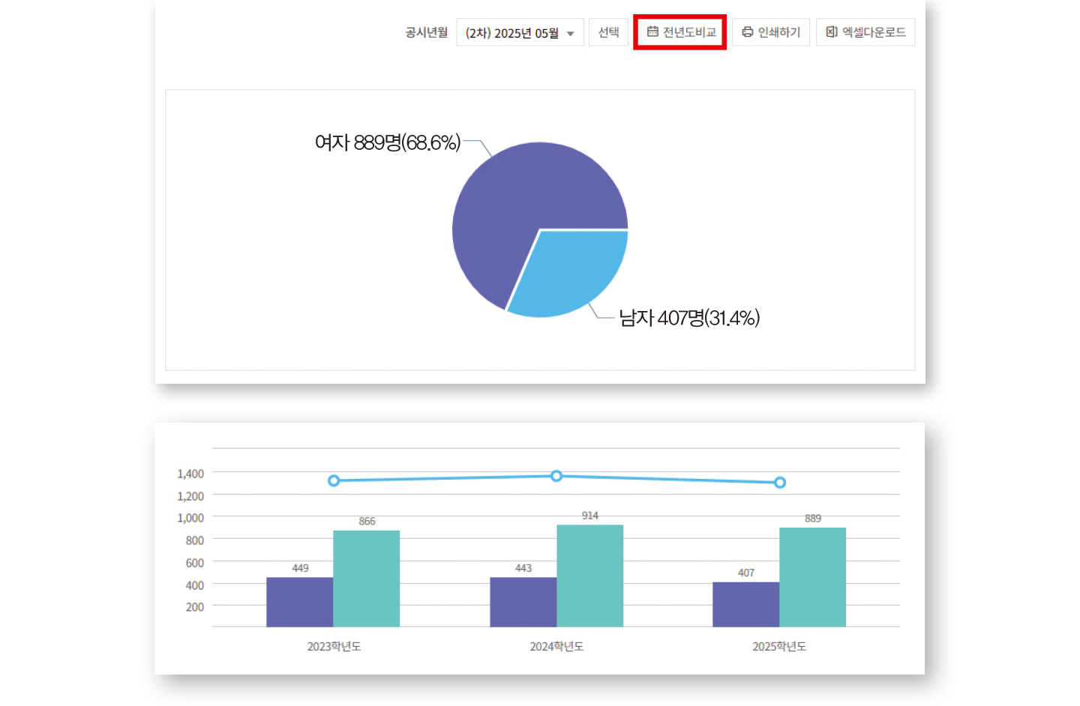The height and width of the screenshot is (706, 1080).
Task: Click the 2023학년도 purple bar labeled 449
Action: coord(299,602)
